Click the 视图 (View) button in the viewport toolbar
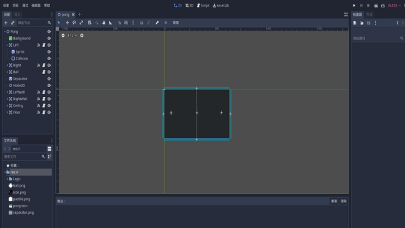This screenshot has width=405, height=228. coord(176,23)
